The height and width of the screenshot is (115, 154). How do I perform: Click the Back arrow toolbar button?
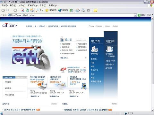(3, 10)
